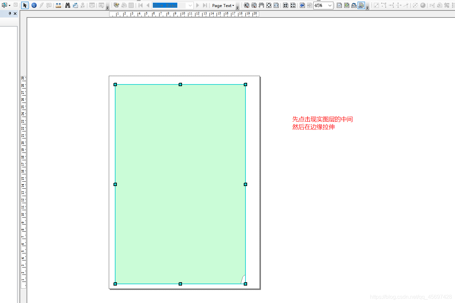Click the top-middle handle of data frame
455x303 pixels.
[x=180, y=84]
